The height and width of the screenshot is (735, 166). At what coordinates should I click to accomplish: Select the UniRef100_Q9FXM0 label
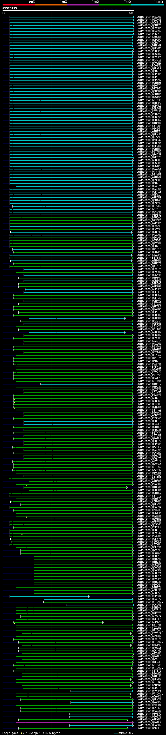pos(149,48)
